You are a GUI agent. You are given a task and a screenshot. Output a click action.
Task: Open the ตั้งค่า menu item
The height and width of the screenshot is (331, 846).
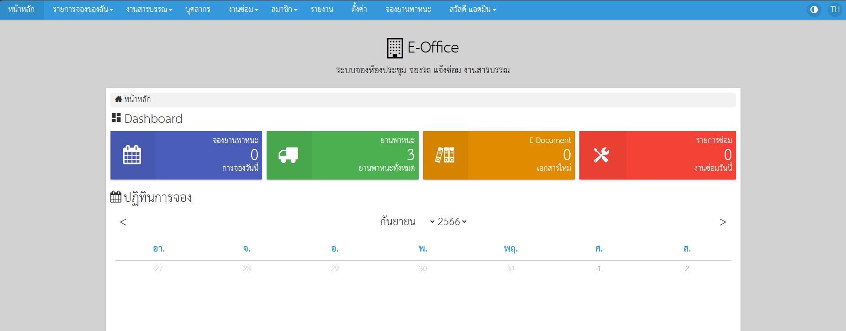[x=359, y=10]
